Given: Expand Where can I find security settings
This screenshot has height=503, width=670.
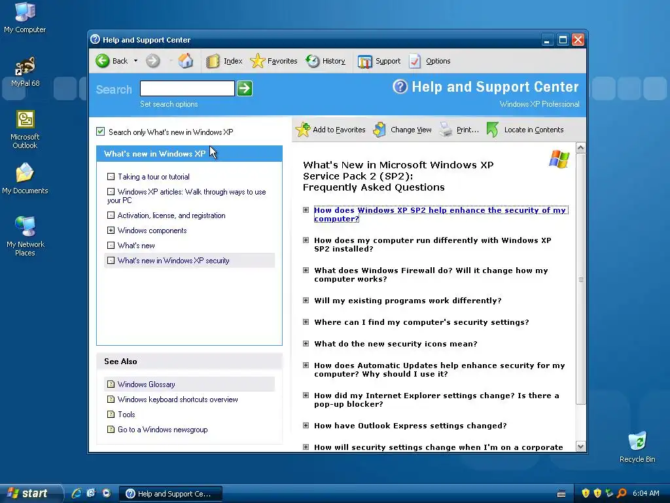Looking at the screenshot, I should 306,322.
